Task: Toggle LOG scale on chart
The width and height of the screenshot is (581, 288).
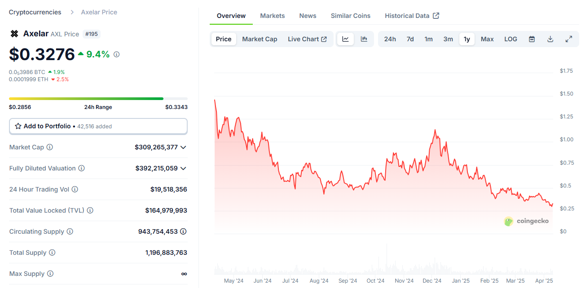Action: click(511, 39)
